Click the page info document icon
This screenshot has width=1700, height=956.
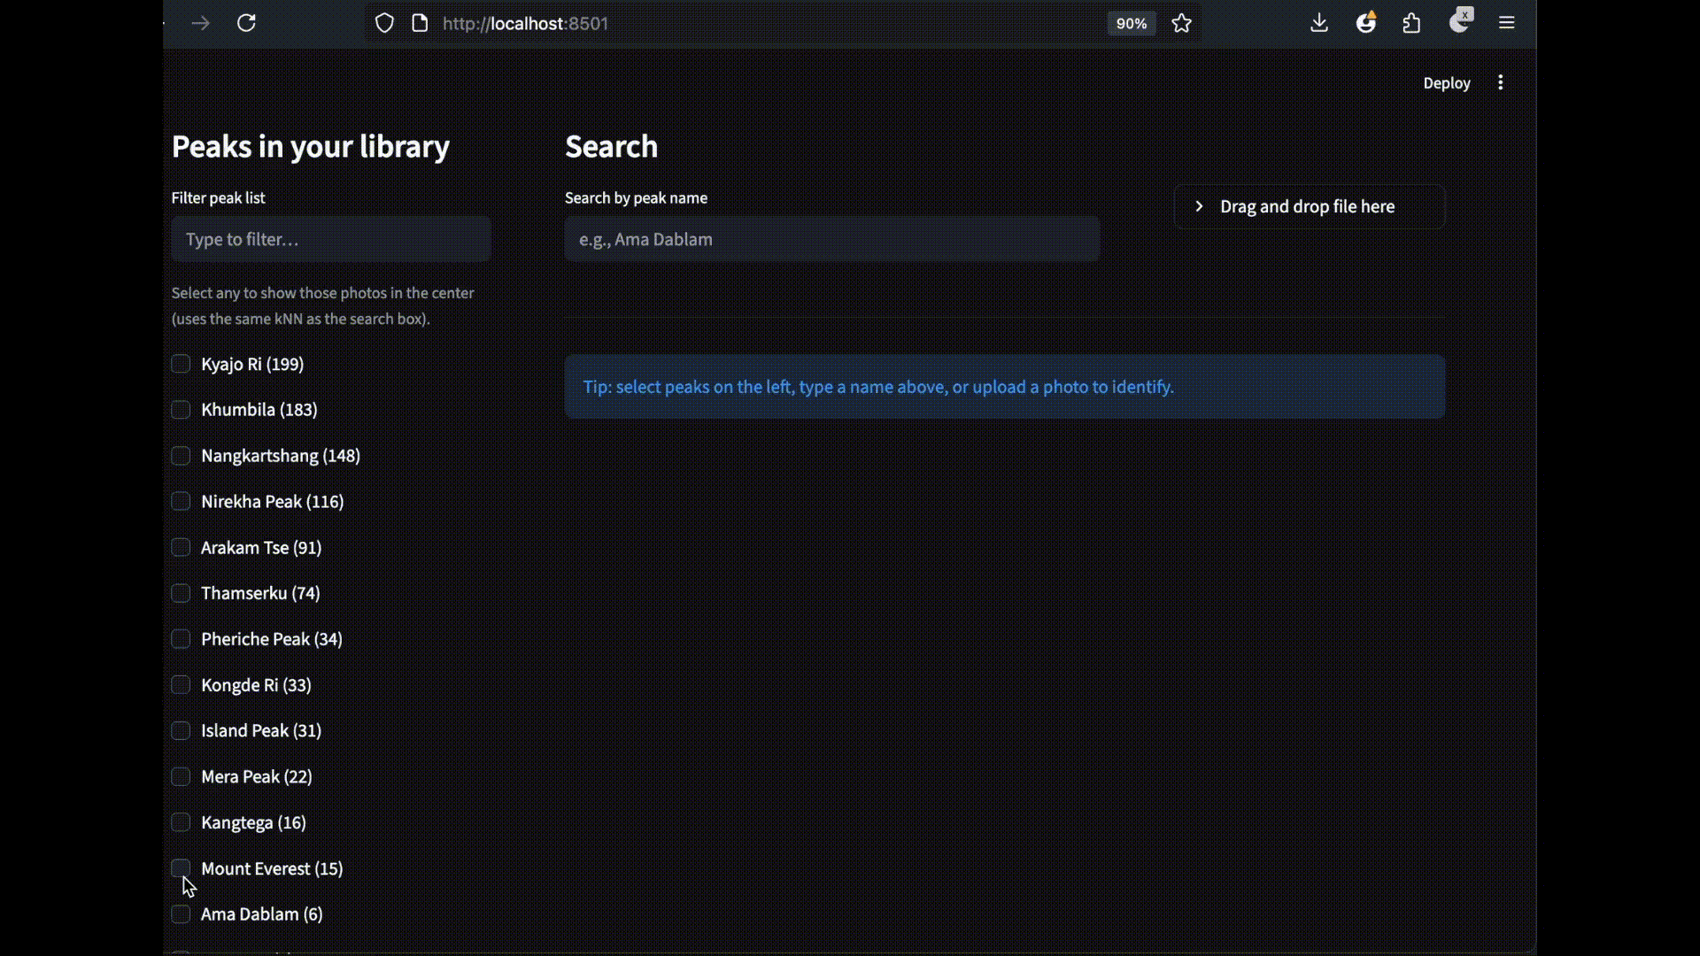pyautogui.click(x=420, y=23)
